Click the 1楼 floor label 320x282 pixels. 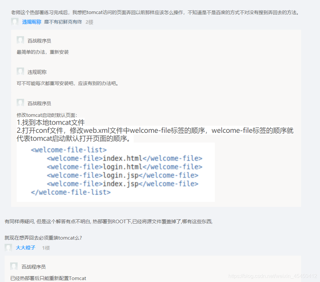(46, 248)
